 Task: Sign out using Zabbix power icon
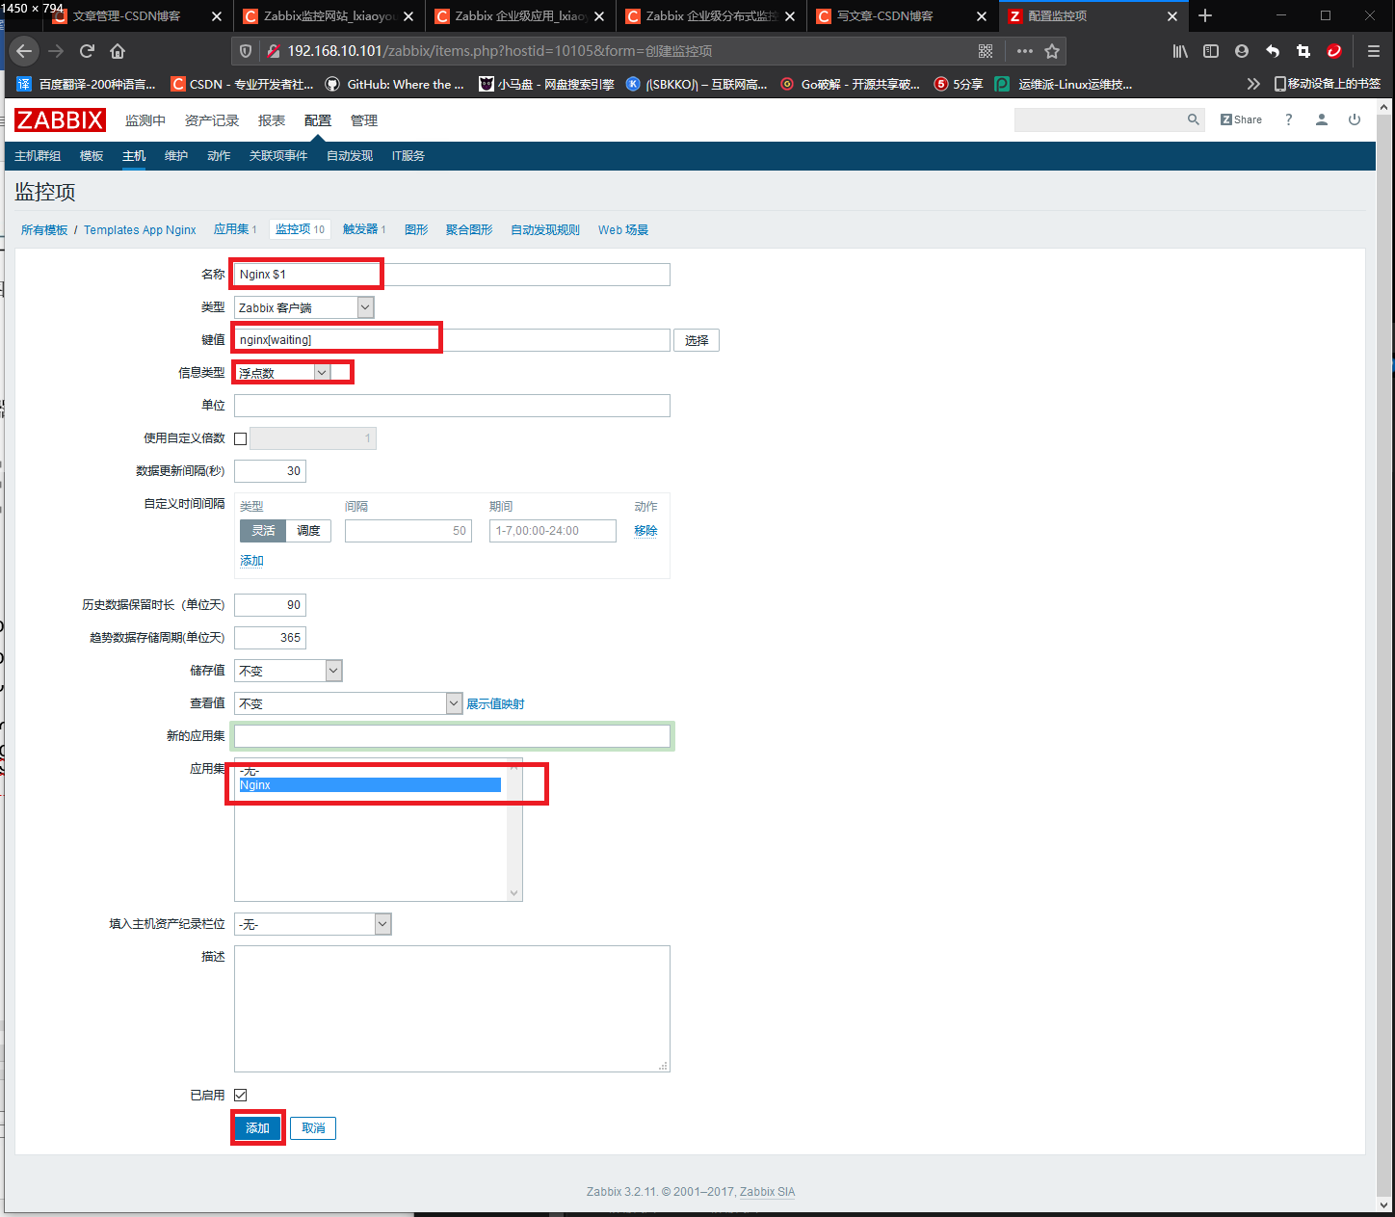pyautogui.click(x=1355, y=119)
